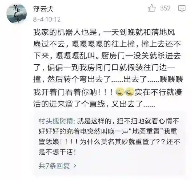Open replier 村头槐树精's profile

56,121
